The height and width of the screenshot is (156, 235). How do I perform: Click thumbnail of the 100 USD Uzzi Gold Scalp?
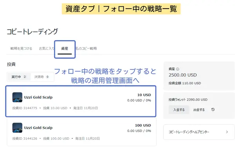coord(17,128)
